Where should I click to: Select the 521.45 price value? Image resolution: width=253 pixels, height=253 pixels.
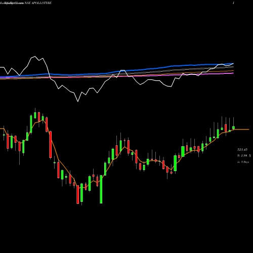(x=242, y=149)
